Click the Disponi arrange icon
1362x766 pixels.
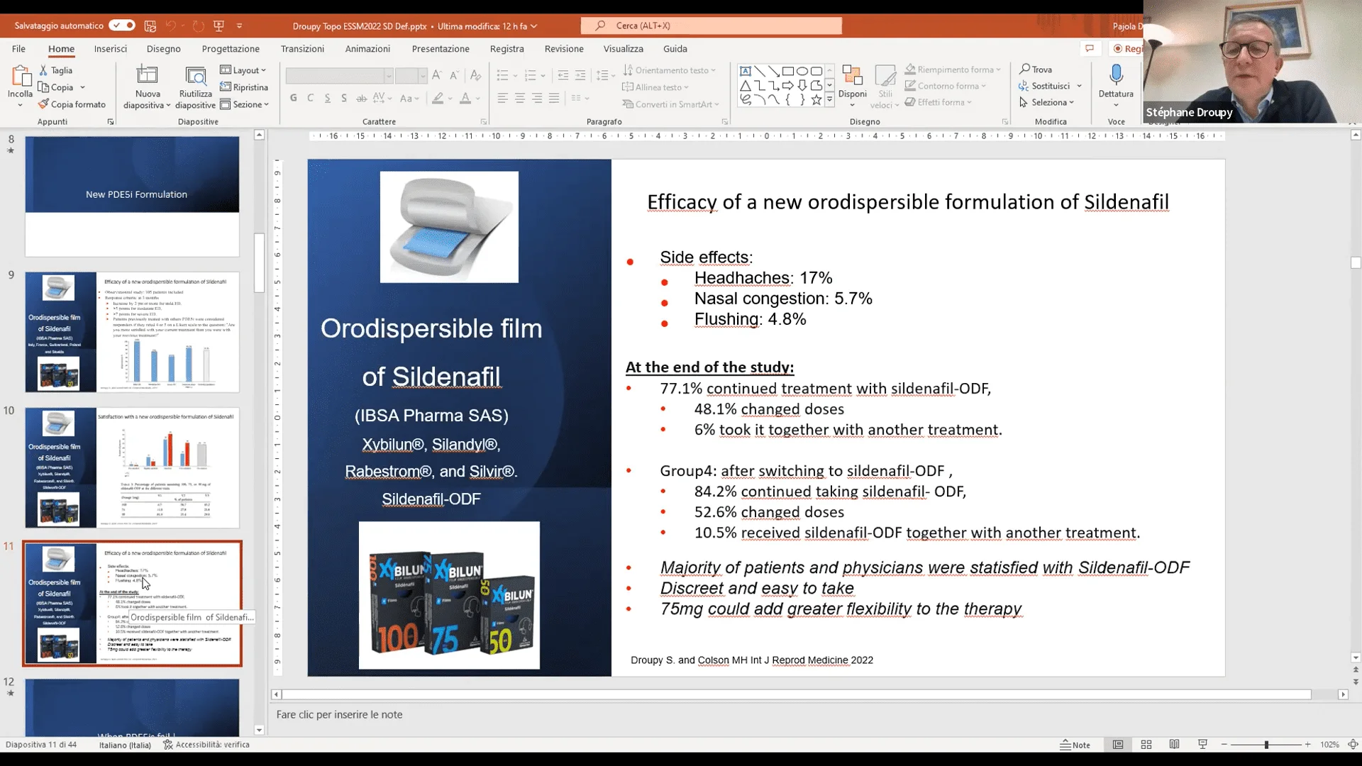852,76
